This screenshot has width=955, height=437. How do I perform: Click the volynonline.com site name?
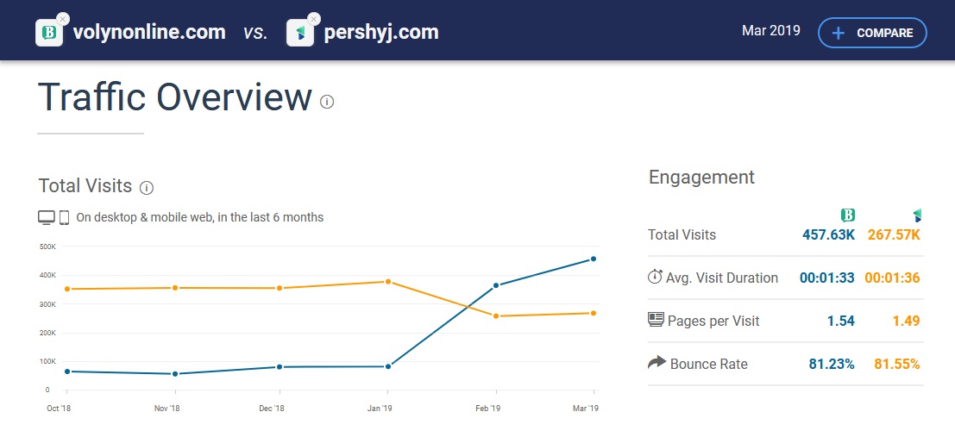point(149,33)
